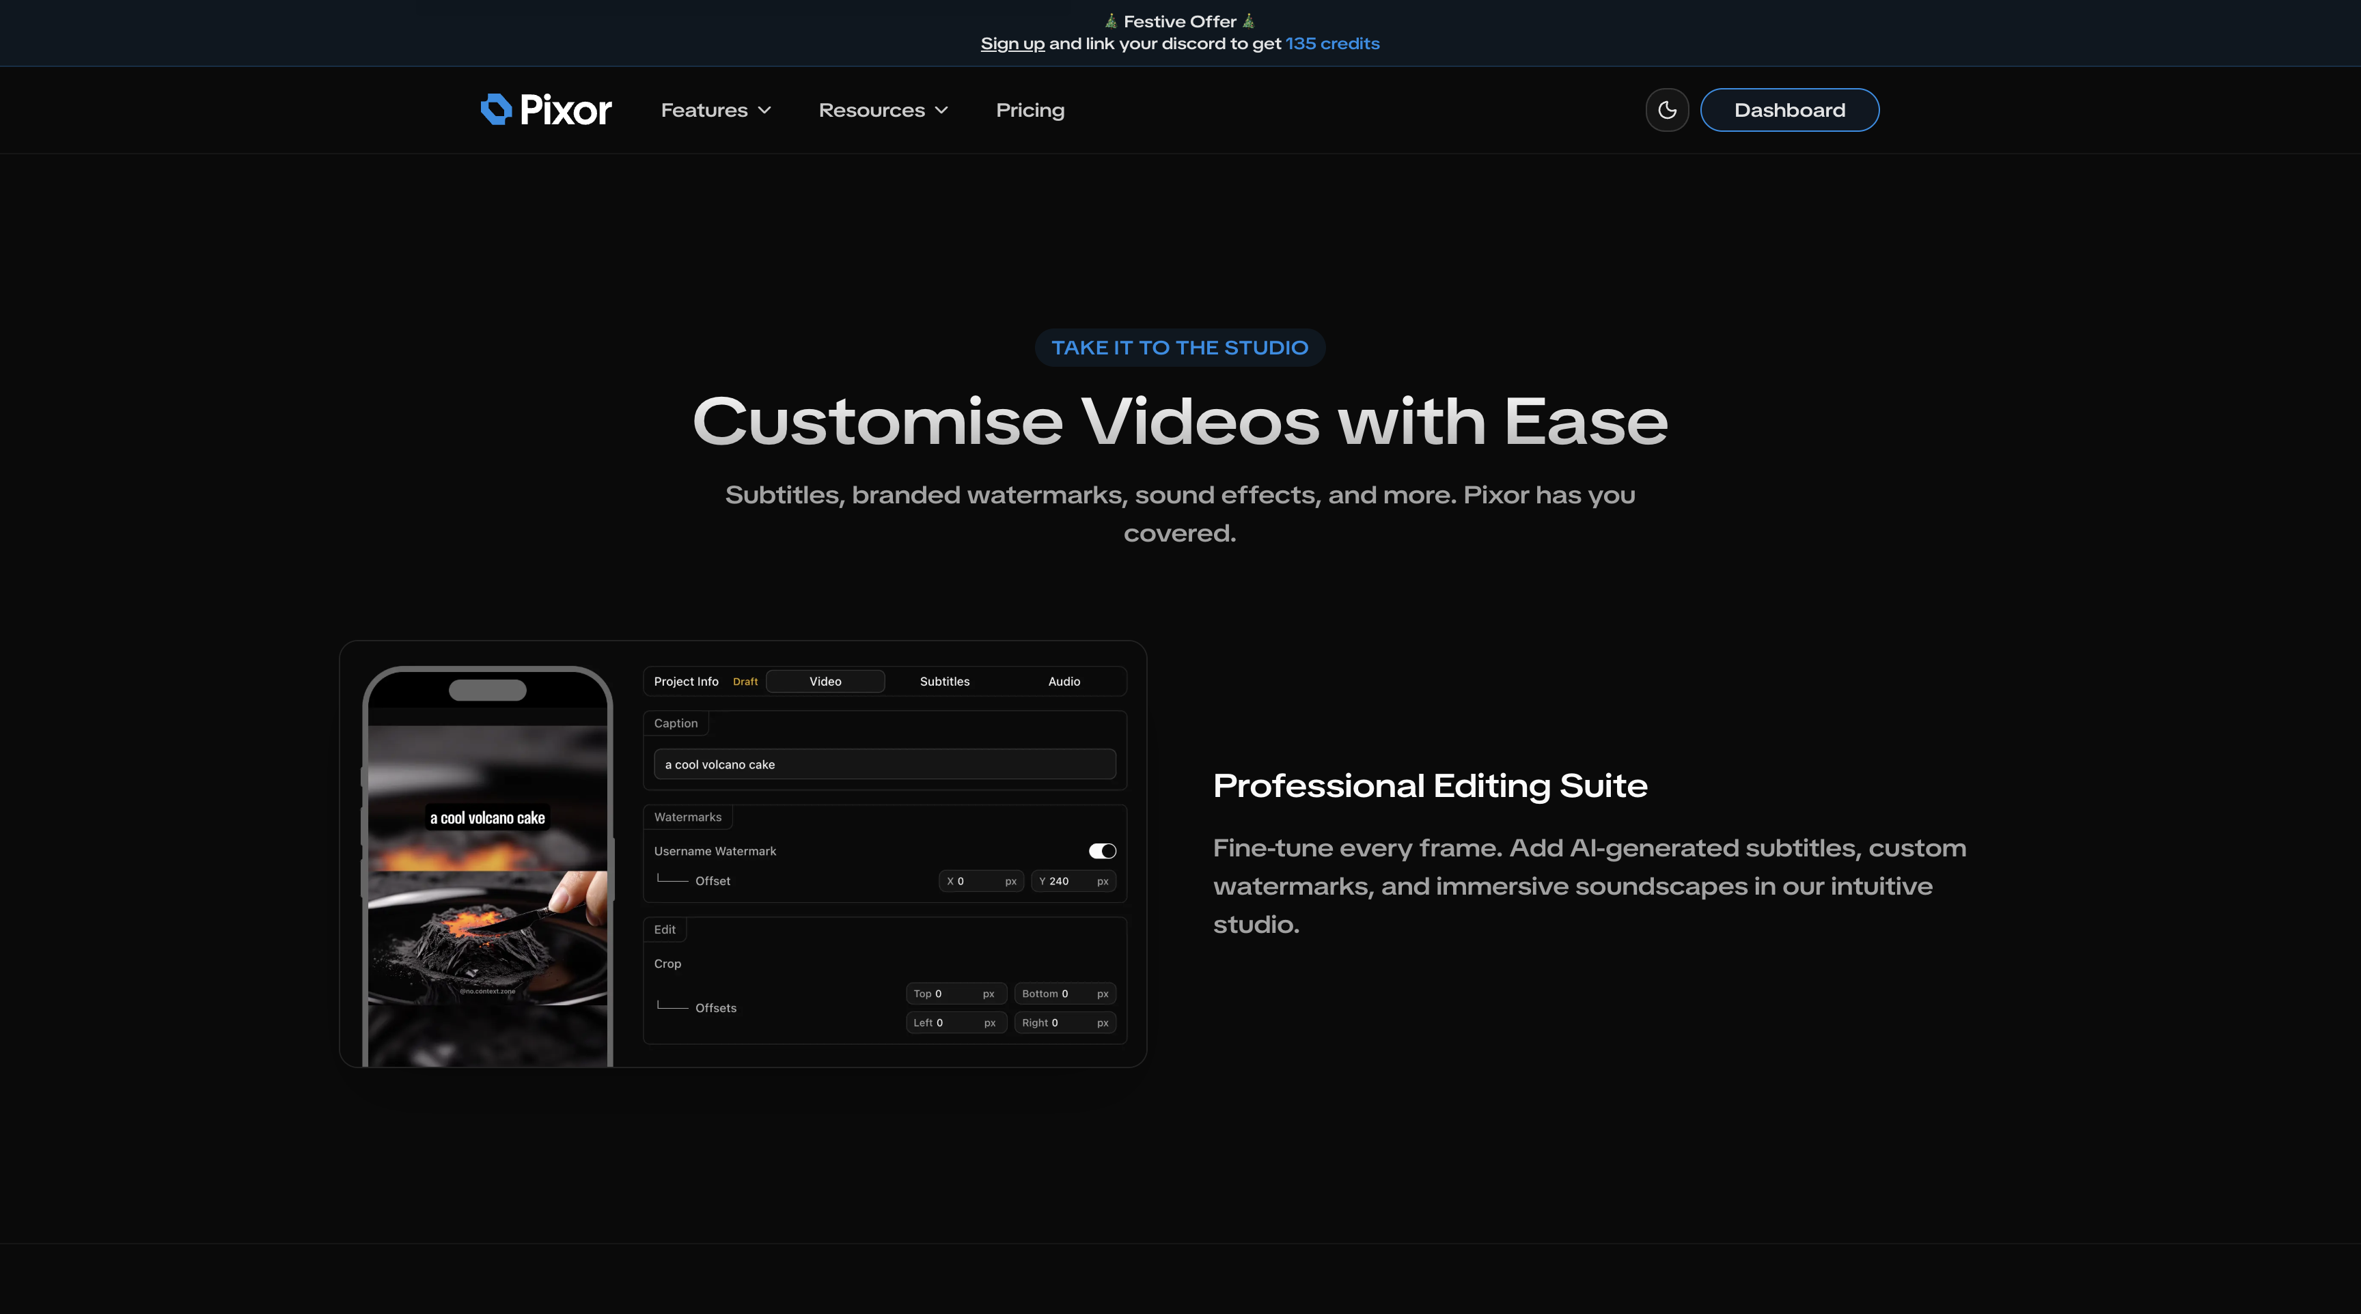Open the Resources dropdown menu

click(882, 109)
